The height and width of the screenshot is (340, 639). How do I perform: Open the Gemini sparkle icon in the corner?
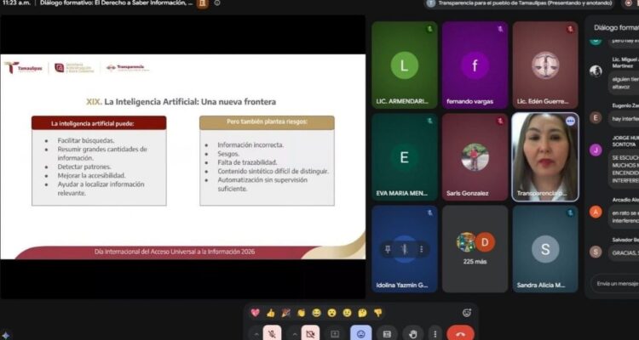6,335
